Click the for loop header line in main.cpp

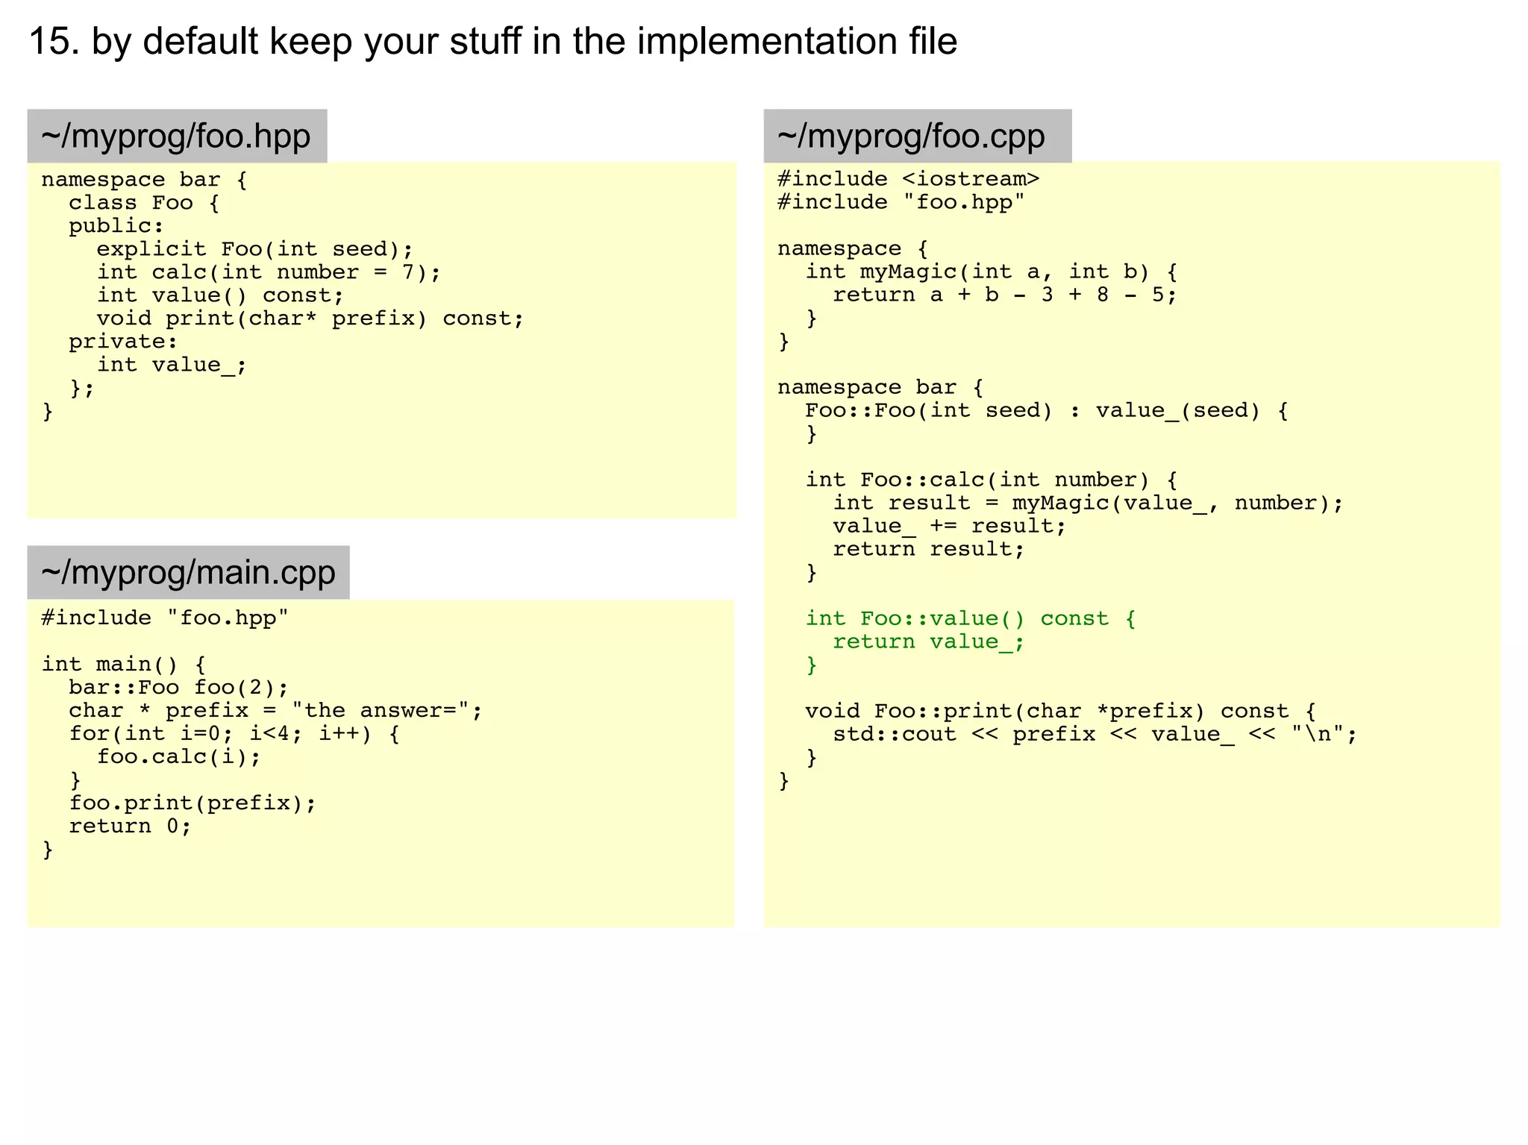tap(234, 733)
